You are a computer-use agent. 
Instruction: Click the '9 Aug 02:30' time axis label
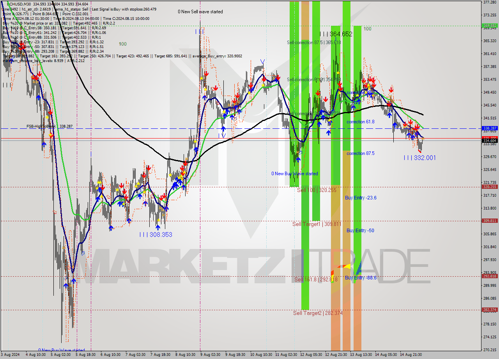(x=210, y=355)
